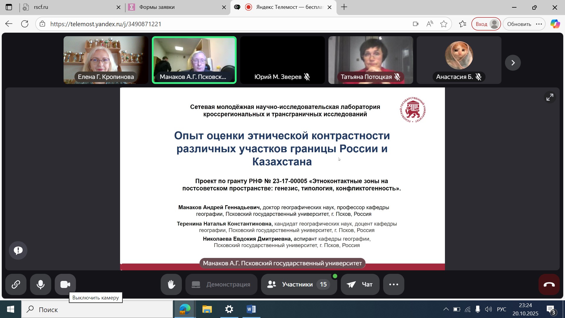Viewport: 565px width, 318px height.
Task: Raise hand in the meeting
Action: (x=171, y=284)
